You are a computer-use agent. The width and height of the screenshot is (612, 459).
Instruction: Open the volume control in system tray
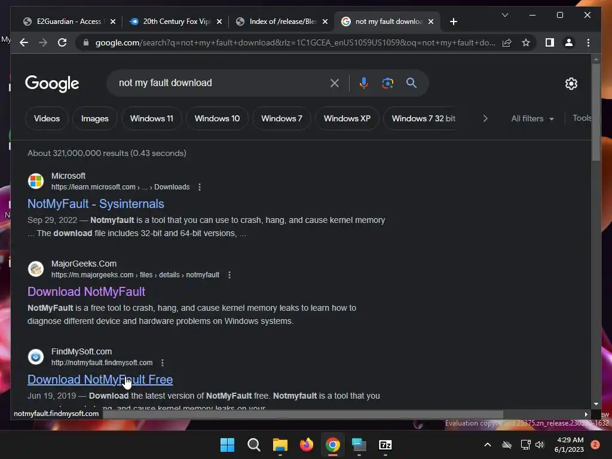click(540, 445)
